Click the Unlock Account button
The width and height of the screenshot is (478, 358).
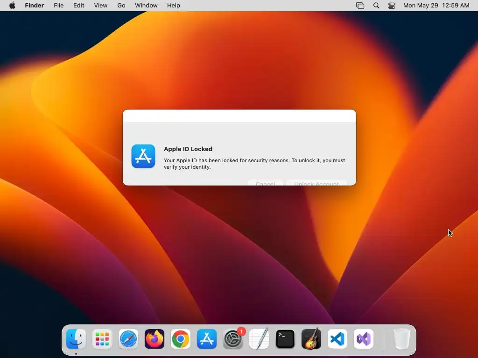coord(316,183)
